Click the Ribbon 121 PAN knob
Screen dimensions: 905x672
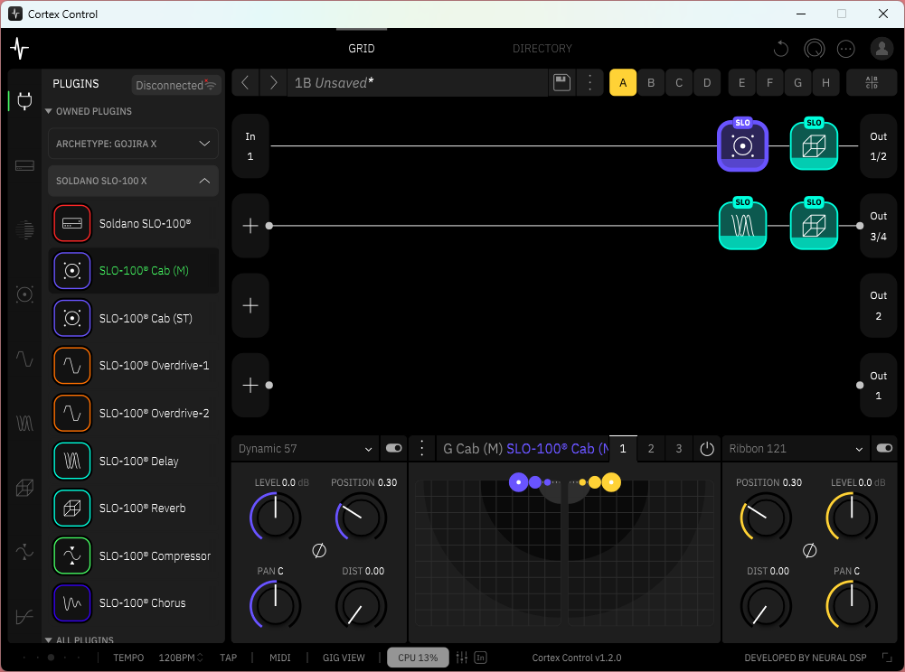[852, 606]
